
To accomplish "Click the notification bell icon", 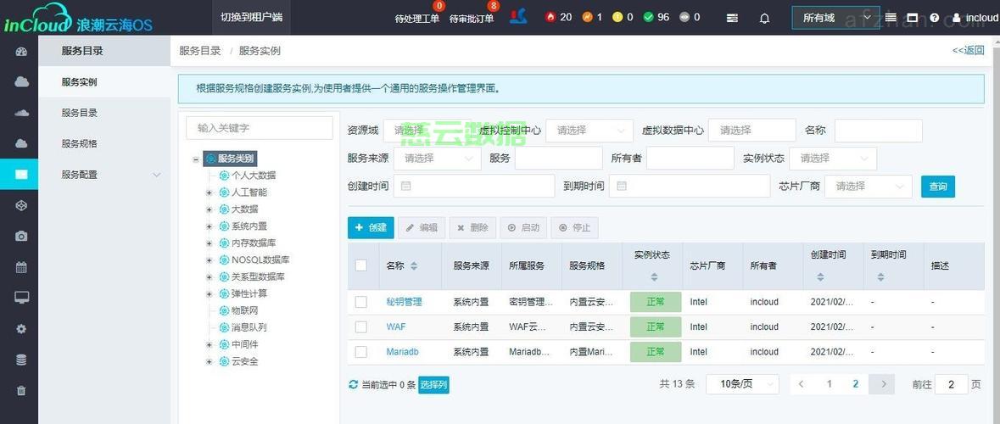I will click(x=764, y=18).
